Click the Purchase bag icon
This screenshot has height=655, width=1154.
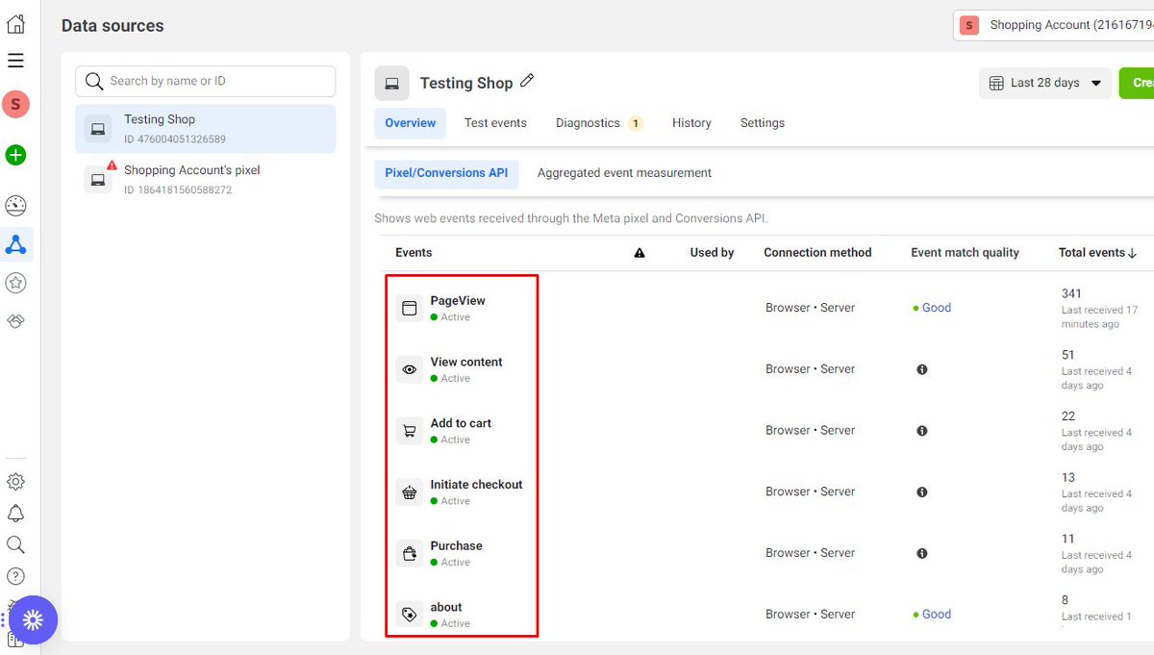point(410,554)
